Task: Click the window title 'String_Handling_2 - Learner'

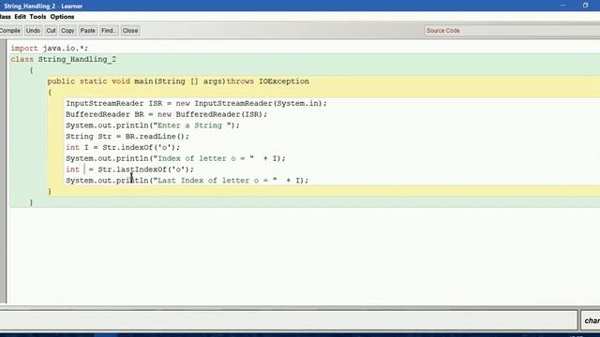Action: pyautogui.click(x=43, y=7)
